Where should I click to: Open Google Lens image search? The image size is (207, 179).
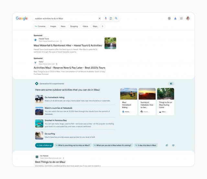point(111,18)
